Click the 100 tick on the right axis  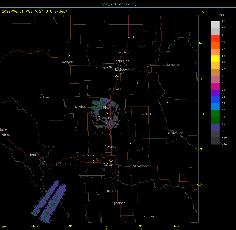pos(201,43)
